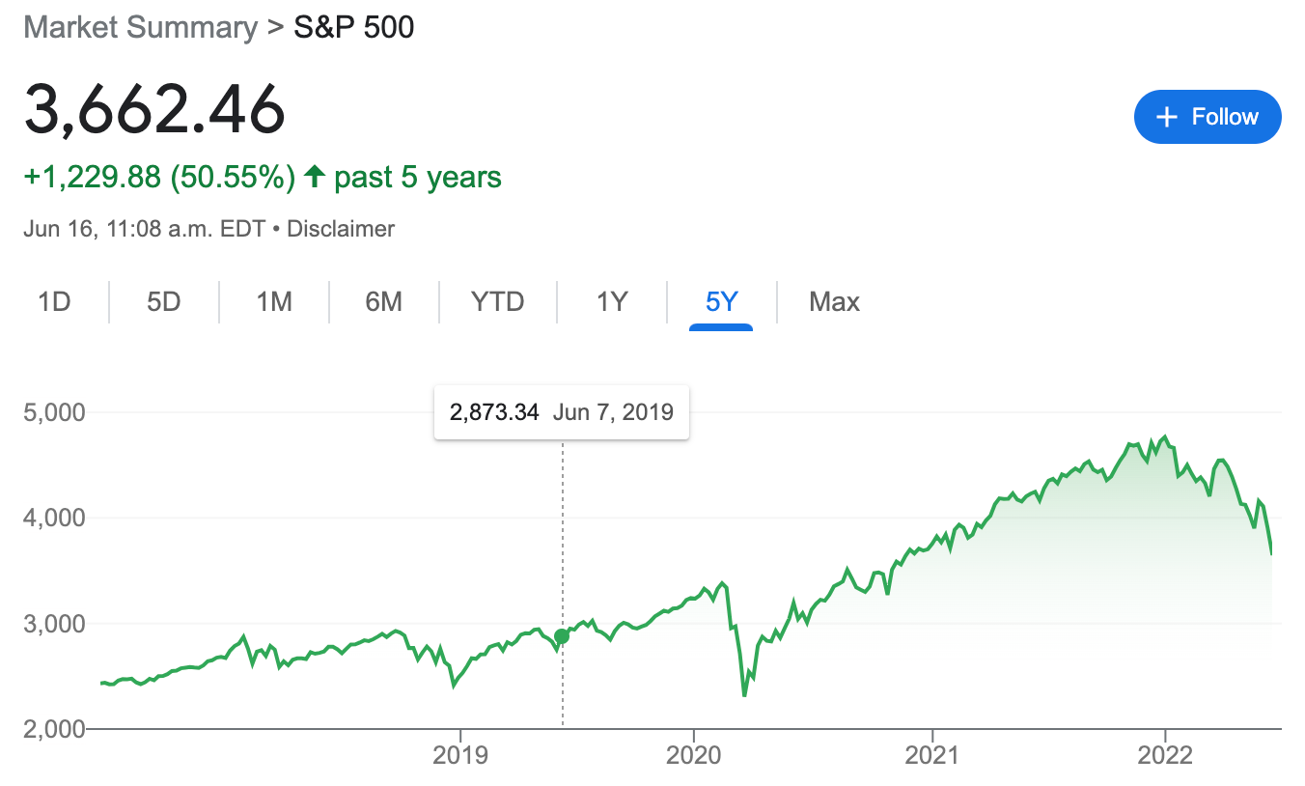Image resolution: width=1305 pixels, height=786 pixels.
Task: Click the green up arrow icon
Action: pyautogui.click(x=314, y=177)
